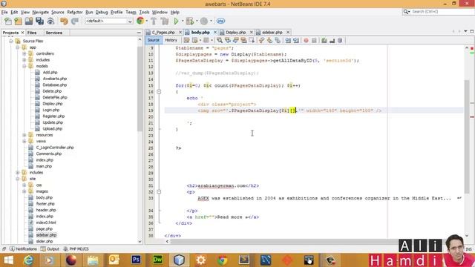Open the PHP MD/CS status button
This screenshot has height=267, width=475.
point(76,249)
